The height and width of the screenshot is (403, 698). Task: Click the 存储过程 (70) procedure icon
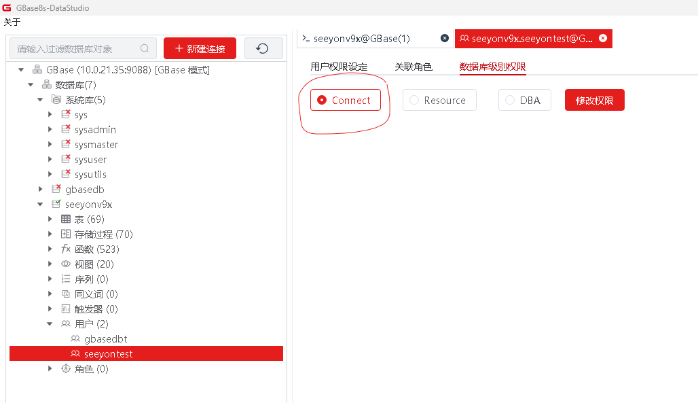65,234
